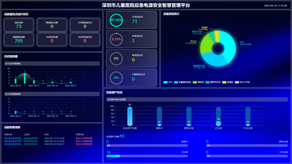Click the 温湿度 2 (2.78%) pie label

tap(203, 28)
